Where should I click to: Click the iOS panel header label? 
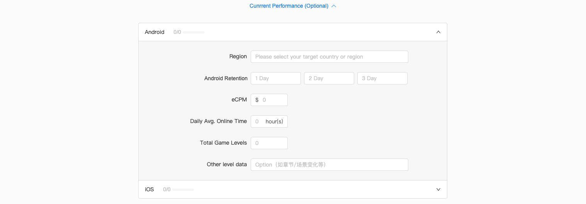click(x=149, y=189)
